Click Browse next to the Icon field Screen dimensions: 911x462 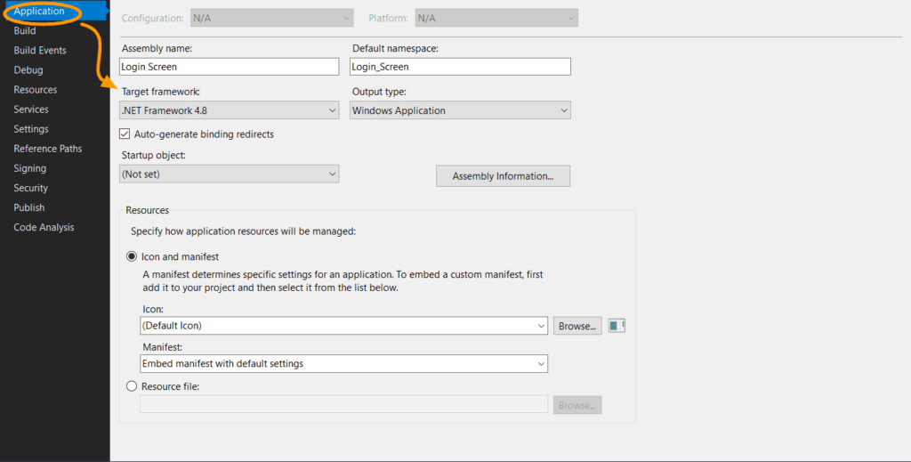(x=577, y=326)
